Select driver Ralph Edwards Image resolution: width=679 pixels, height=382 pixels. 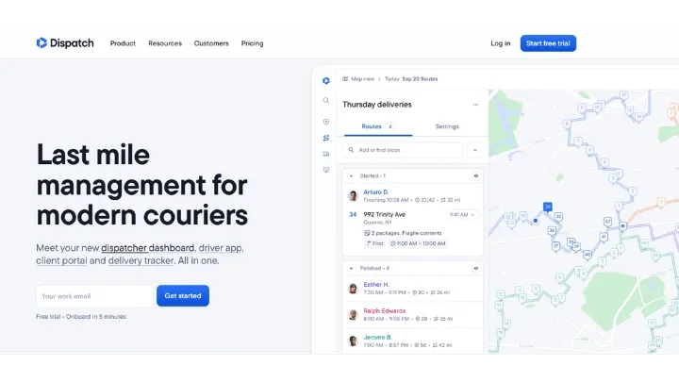coord(385,311)
